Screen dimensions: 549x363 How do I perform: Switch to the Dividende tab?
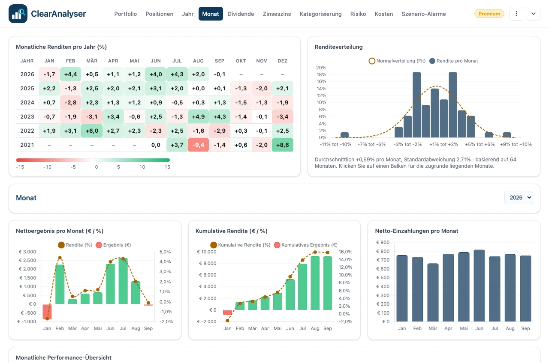click(241, 14)
